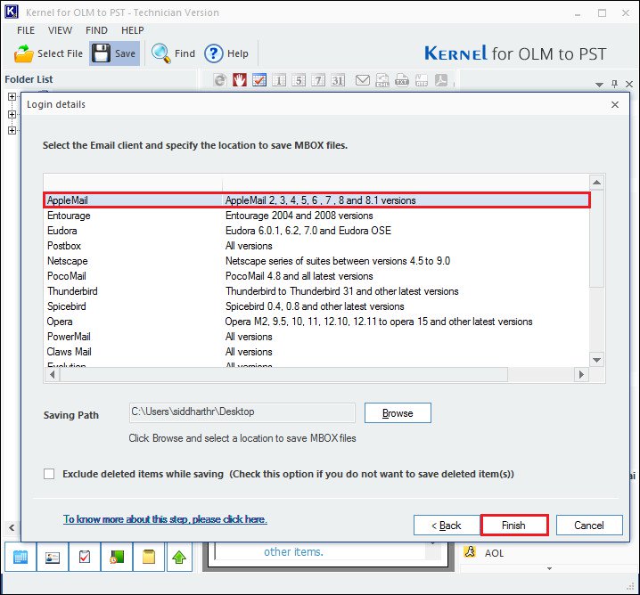Select the PocoMail row

[x=316, y=276]
